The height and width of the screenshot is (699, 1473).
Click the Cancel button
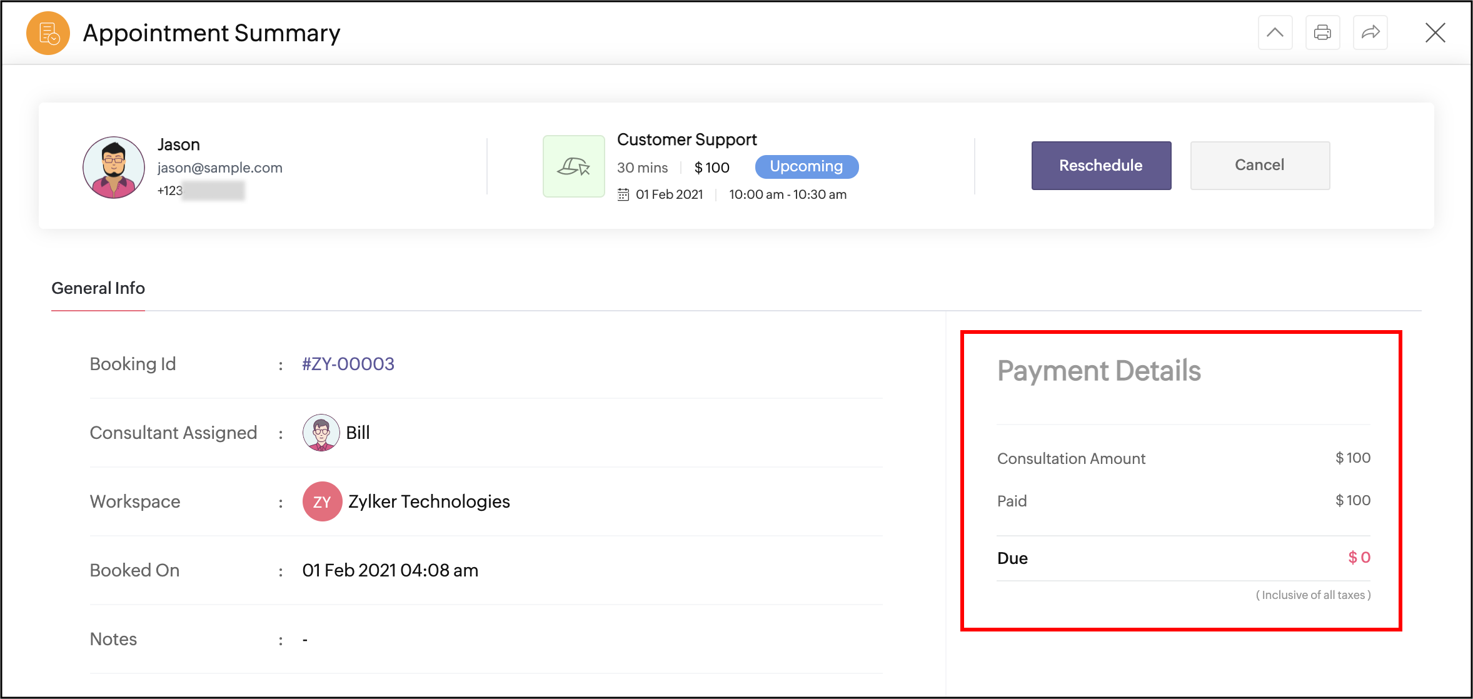[1259, 166]
